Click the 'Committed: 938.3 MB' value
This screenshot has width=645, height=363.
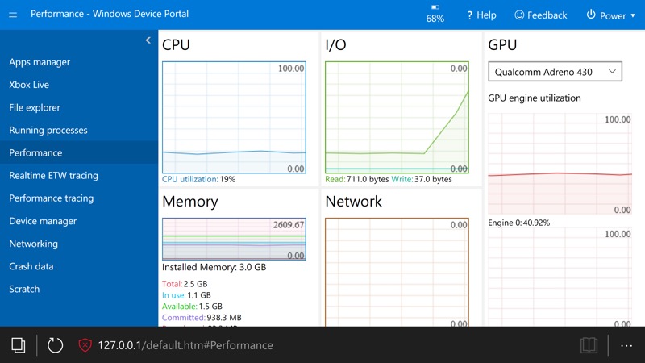(202, 317)
